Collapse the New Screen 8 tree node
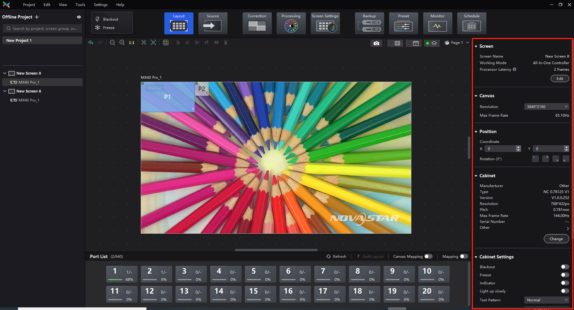Image resolution: width=574 pixels, height=310 pixels. point(5,73)
